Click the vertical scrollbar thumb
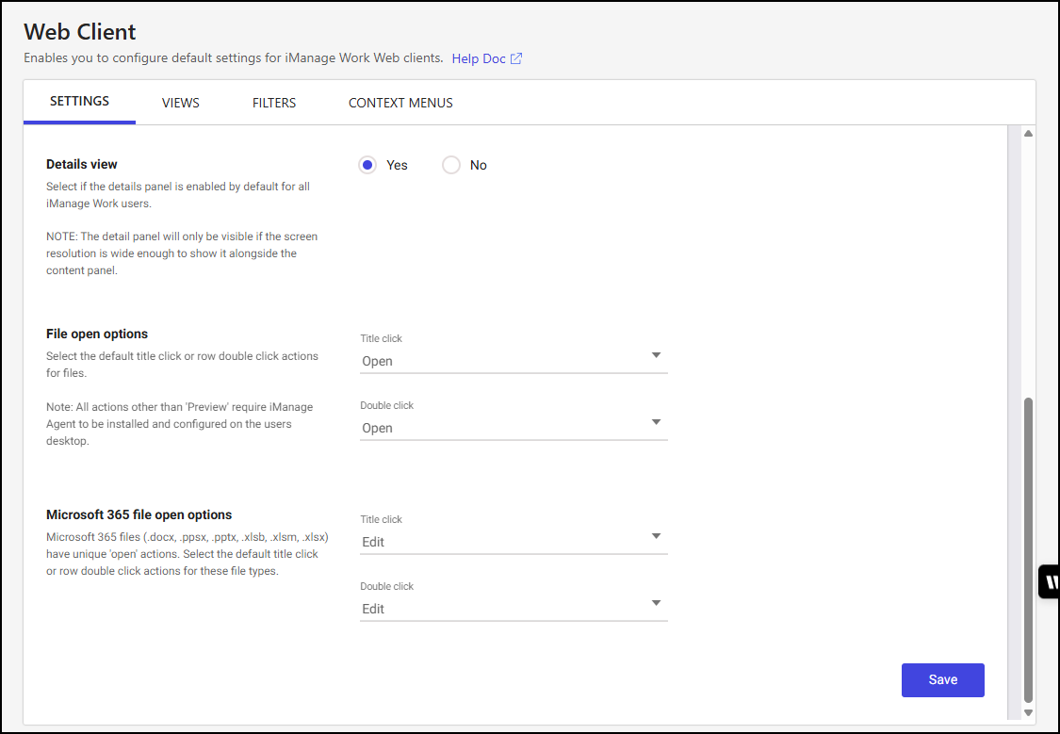The width and height of the screenshot is (1060, 734). [x=1028, y=546]
